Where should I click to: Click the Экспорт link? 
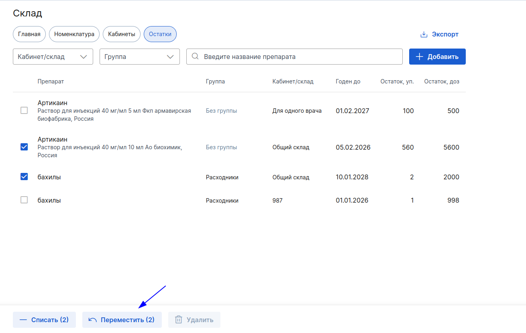439,35
